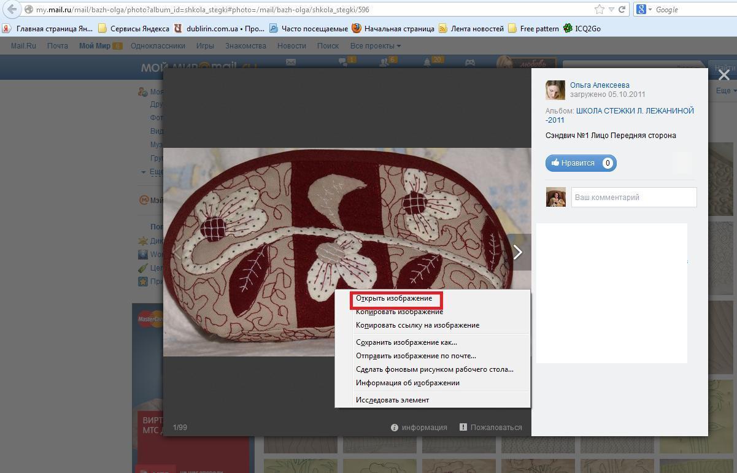Choose Открыть изображение from the context menu
This screenshot has height=473, width=737.
pos(394,298)
